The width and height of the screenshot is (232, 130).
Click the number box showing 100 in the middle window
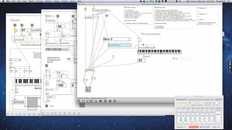point(61,85)
